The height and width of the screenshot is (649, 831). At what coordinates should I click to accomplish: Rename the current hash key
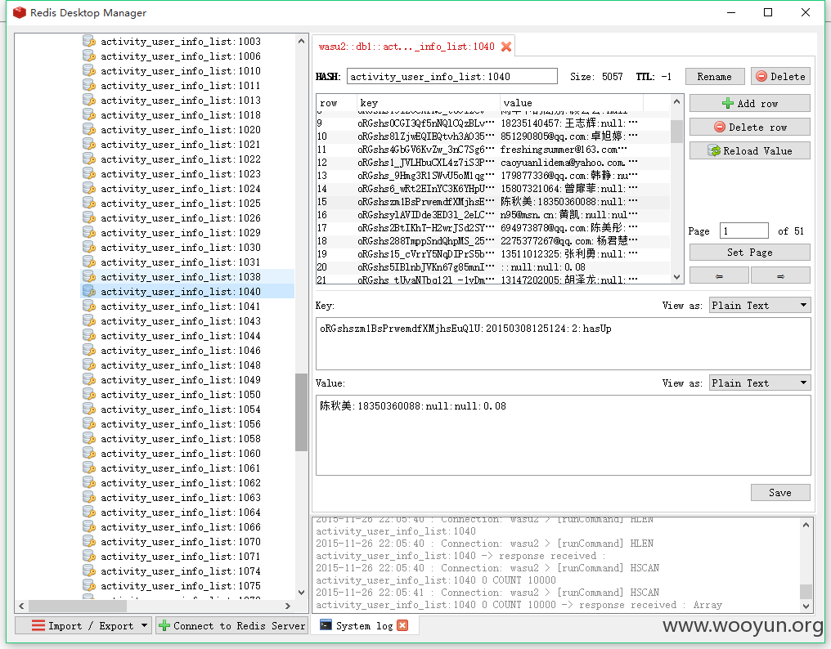pos(714,76)
